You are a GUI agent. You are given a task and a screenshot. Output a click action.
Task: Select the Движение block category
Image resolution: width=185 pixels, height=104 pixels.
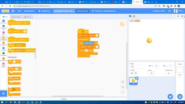3,21
